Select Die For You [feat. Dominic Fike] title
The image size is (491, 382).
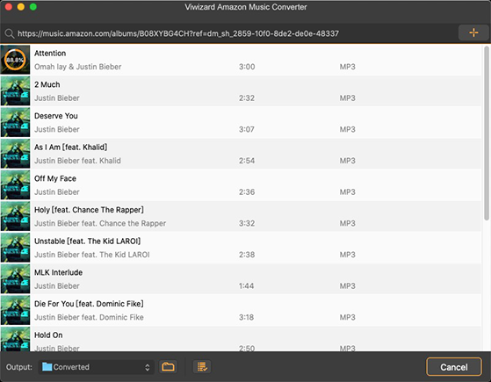click(x=89, y=304)
